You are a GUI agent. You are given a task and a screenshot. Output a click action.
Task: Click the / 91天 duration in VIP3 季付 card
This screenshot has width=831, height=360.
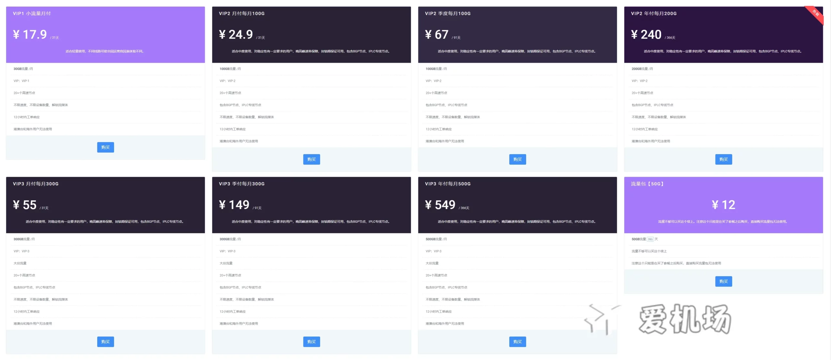pos(257,208)
